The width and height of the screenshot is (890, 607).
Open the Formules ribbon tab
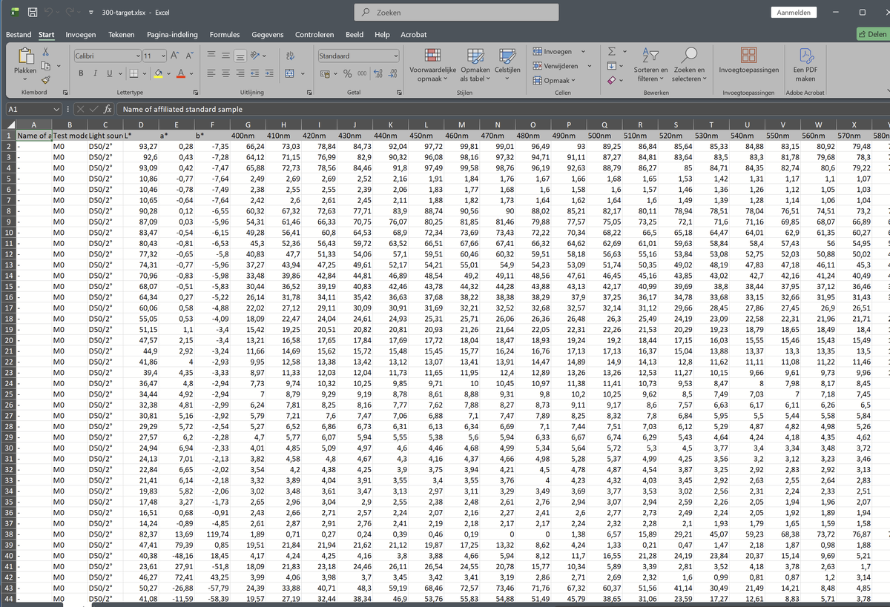pyautogui.click(x=224, y=35)
